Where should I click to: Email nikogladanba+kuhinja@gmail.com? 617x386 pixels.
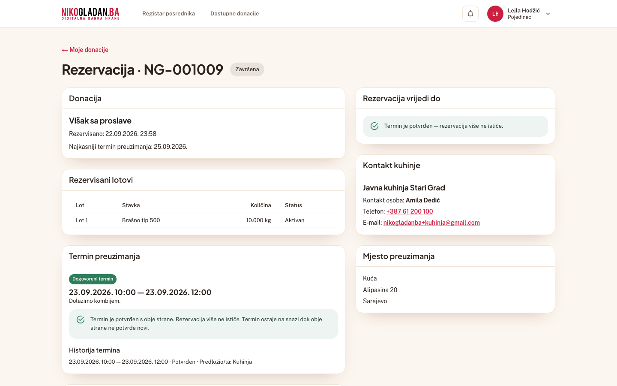(x=431, y=223)
